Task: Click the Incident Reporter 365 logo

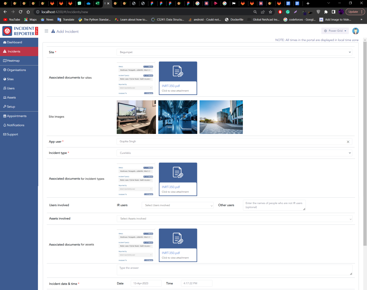Action: (x=20, y=31)
